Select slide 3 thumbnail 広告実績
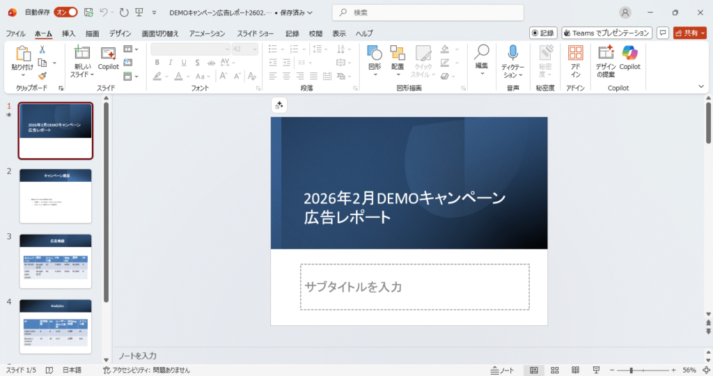 pyautogui.click(x=56, y=260)
